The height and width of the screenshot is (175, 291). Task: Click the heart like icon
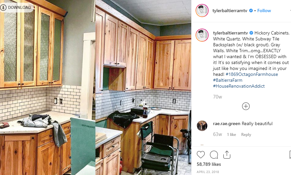coord(201,155)
